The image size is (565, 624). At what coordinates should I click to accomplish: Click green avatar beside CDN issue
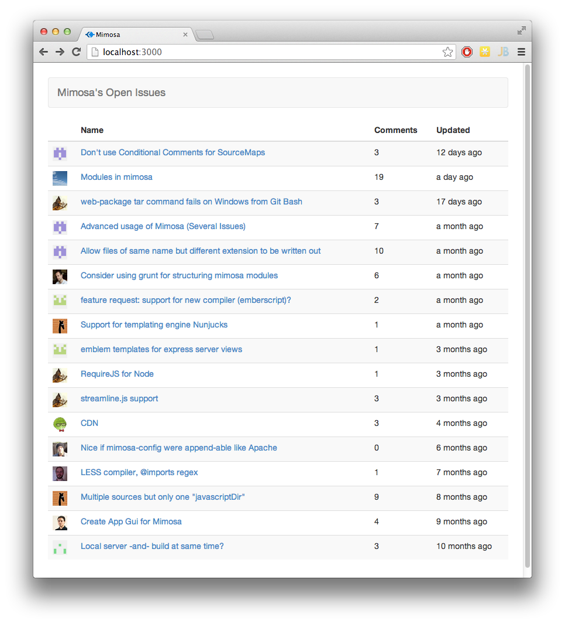[x=60, y=424]
